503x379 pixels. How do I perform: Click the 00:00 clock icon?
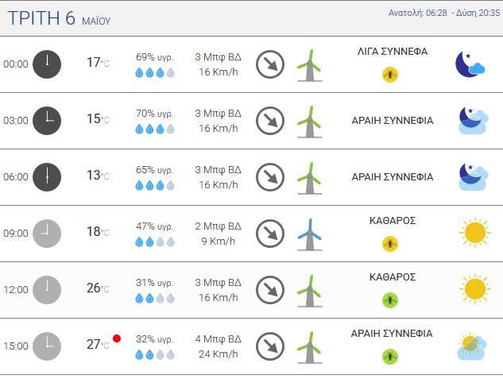(x=47, y=64)
